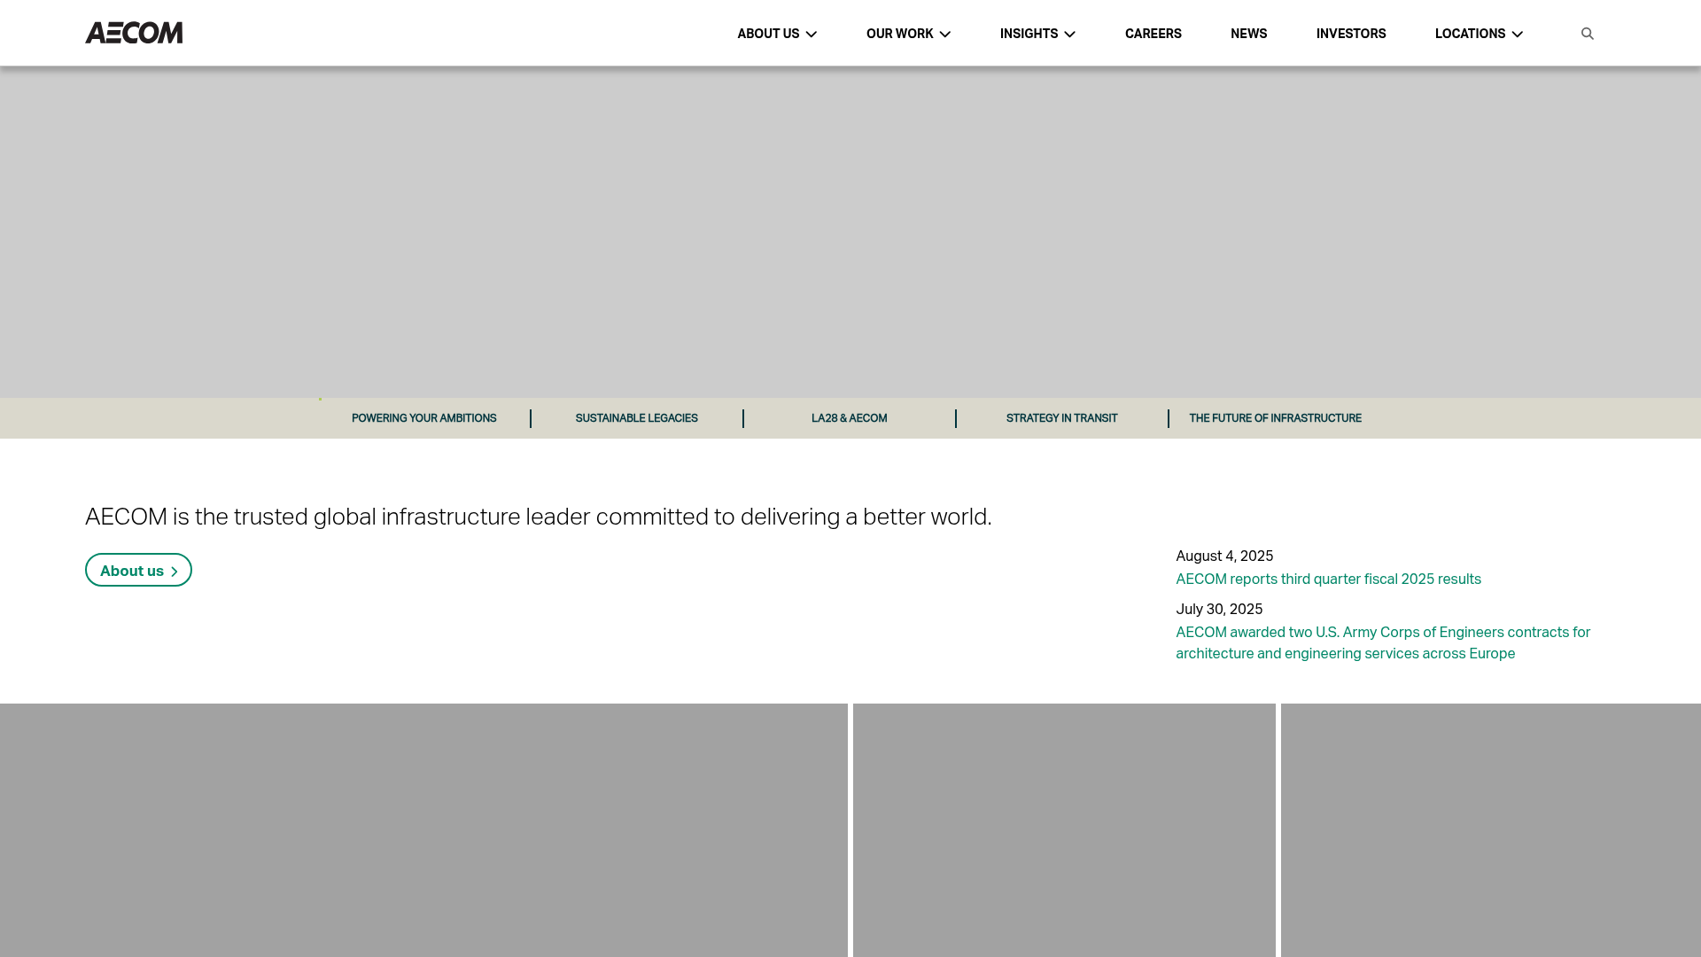Select THE FUTURE OF INFRASTRUCTURE tab

[1274, 417]
